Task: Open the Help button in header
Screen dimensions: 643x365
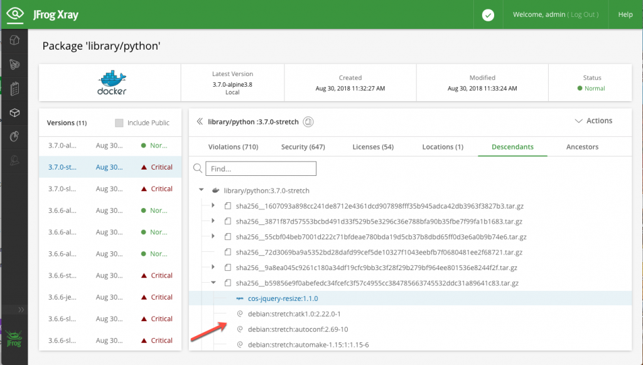Action: click(625, 14)
